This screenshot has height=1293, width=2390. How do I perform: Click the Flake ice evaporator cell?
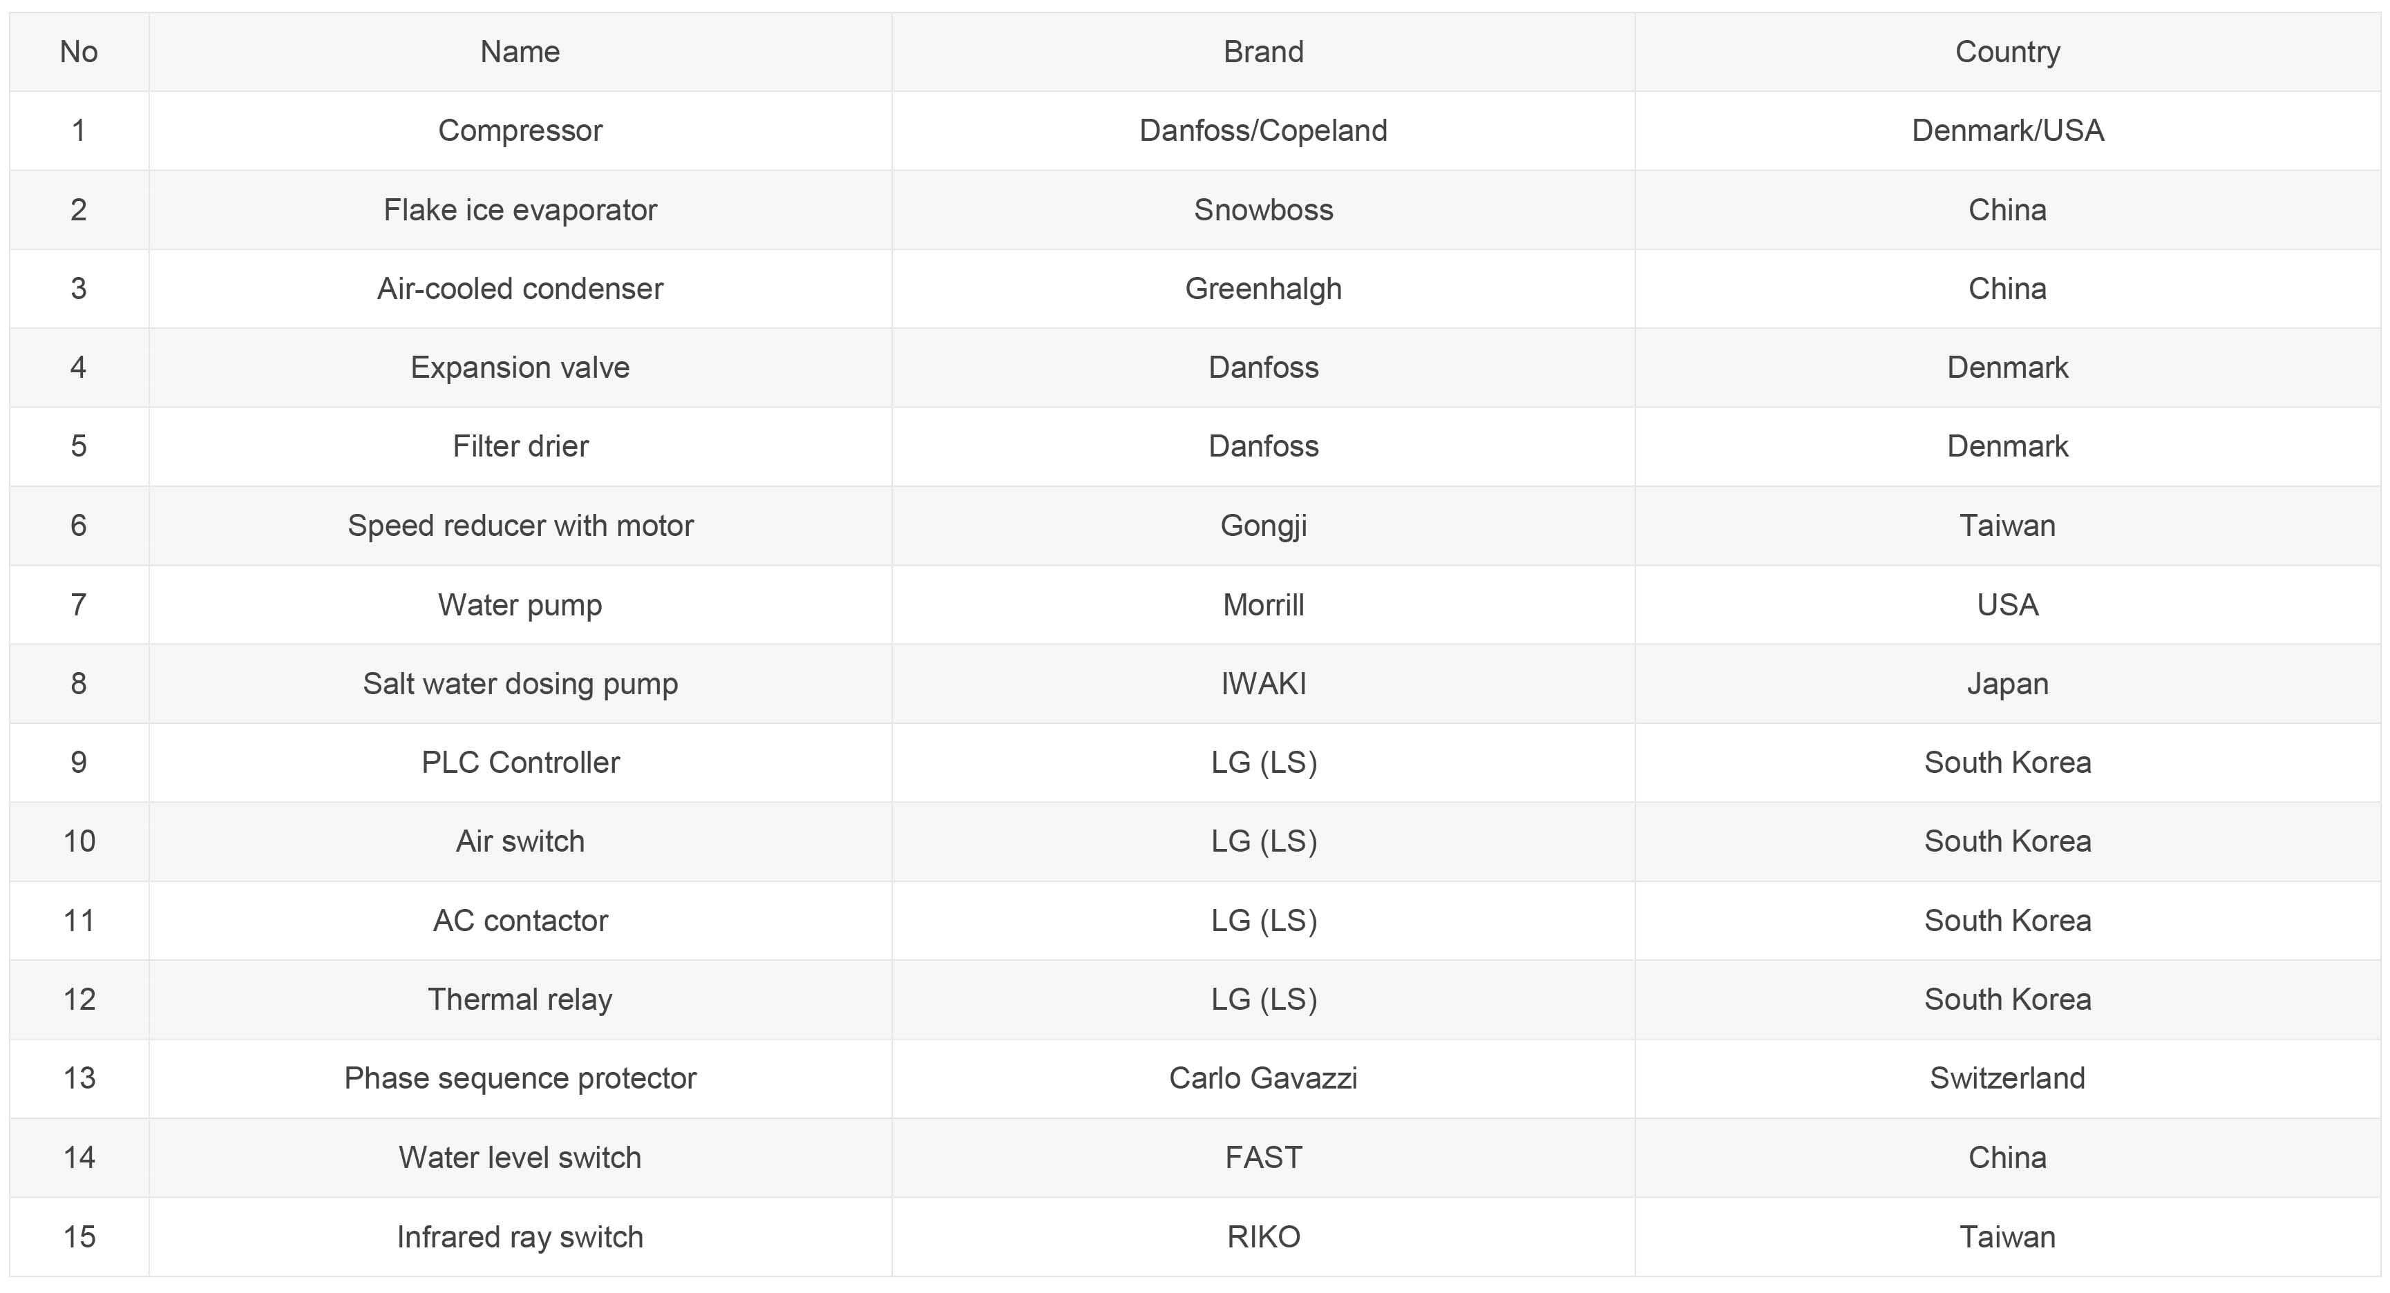tap(520, 209)
